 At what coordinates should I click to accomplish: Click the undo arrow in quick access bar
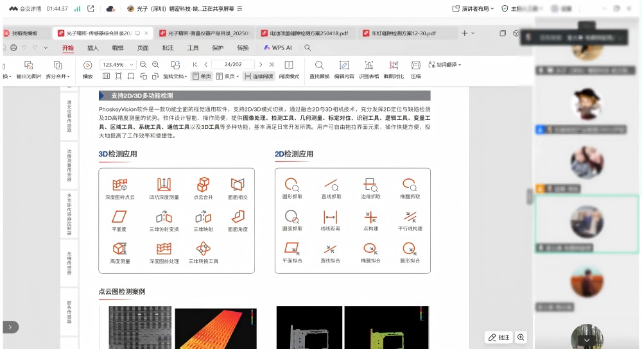(x=24, y=48)
